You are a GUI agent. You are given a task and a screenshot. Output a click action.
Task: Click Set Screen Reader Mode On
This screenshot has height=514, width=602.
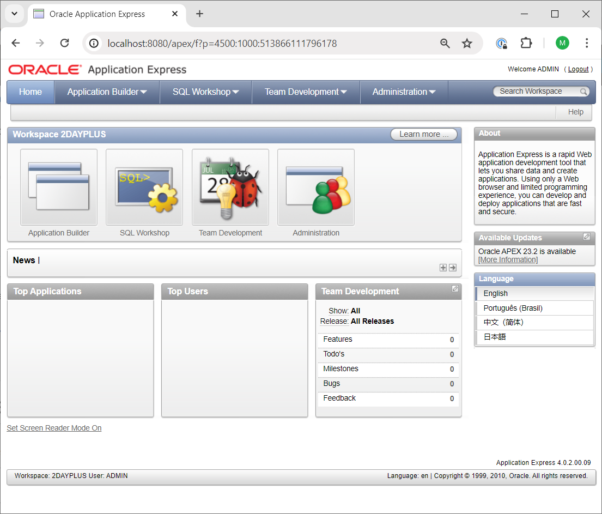tap(54, 428)
